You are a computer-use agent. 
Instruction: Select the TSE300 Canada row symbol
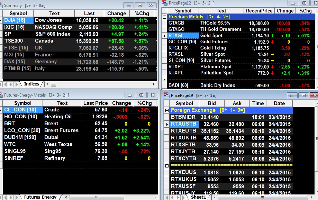[18, 41]
